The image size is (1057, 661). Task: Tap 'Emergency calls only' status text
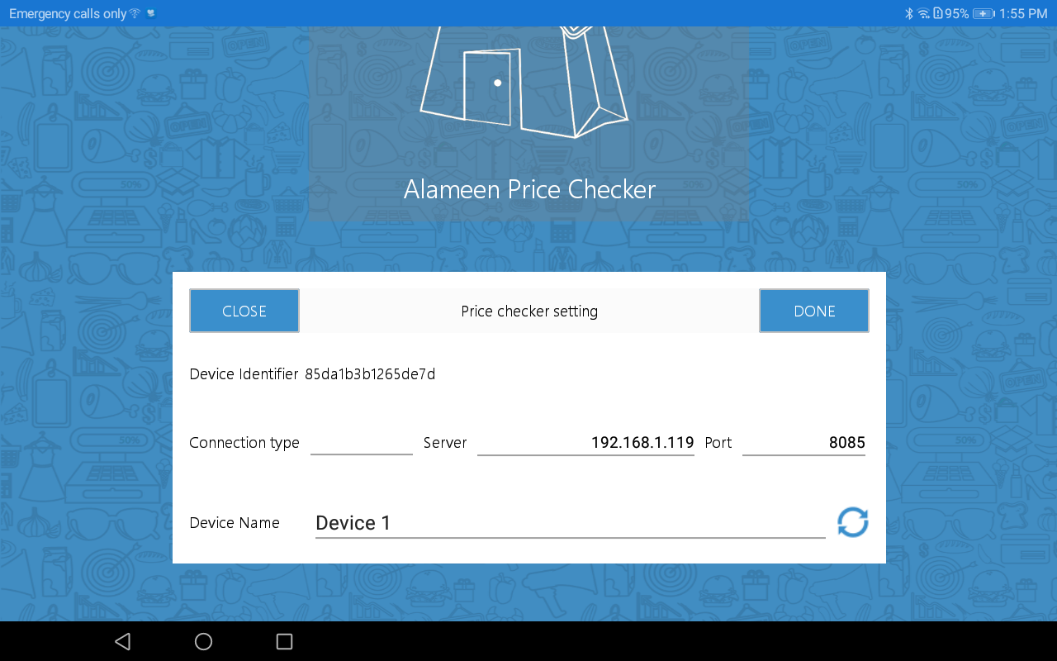tap(68, 13)
